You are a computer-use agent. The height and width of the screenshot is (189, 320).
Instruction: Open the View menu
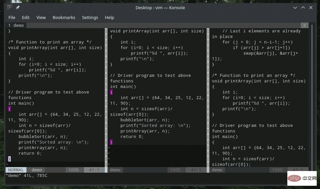41,17
